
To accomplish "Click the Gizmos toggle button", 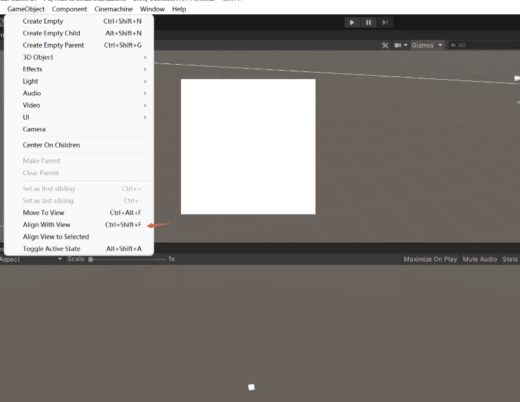I will pos(422,45).
